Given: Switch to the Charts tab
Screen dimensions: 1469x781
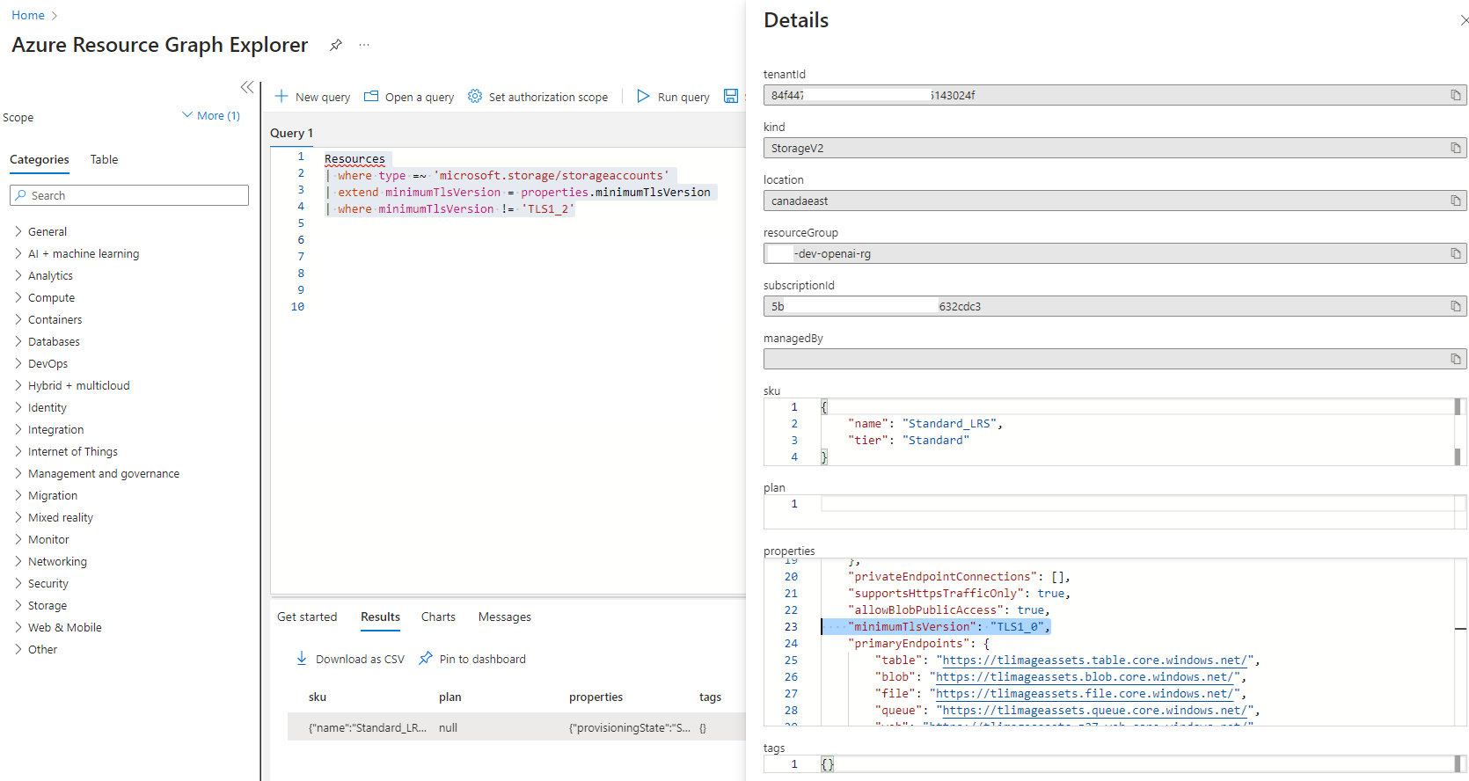Looking at the screenshot, I should coord(438,617).
